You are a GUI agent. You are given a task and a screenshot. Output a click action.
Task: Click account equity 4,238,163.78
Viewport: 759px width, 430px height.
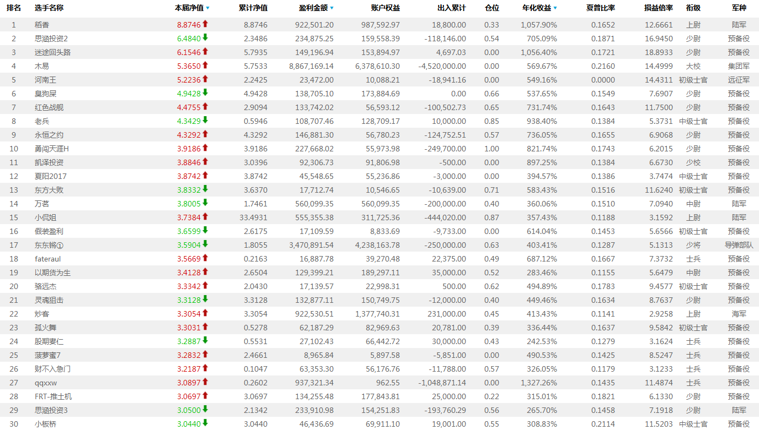tap(378, 245)
